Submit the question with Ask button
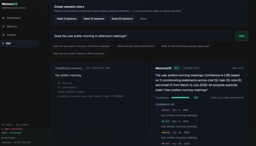256x146 pixels. click(x=242, y=36)
